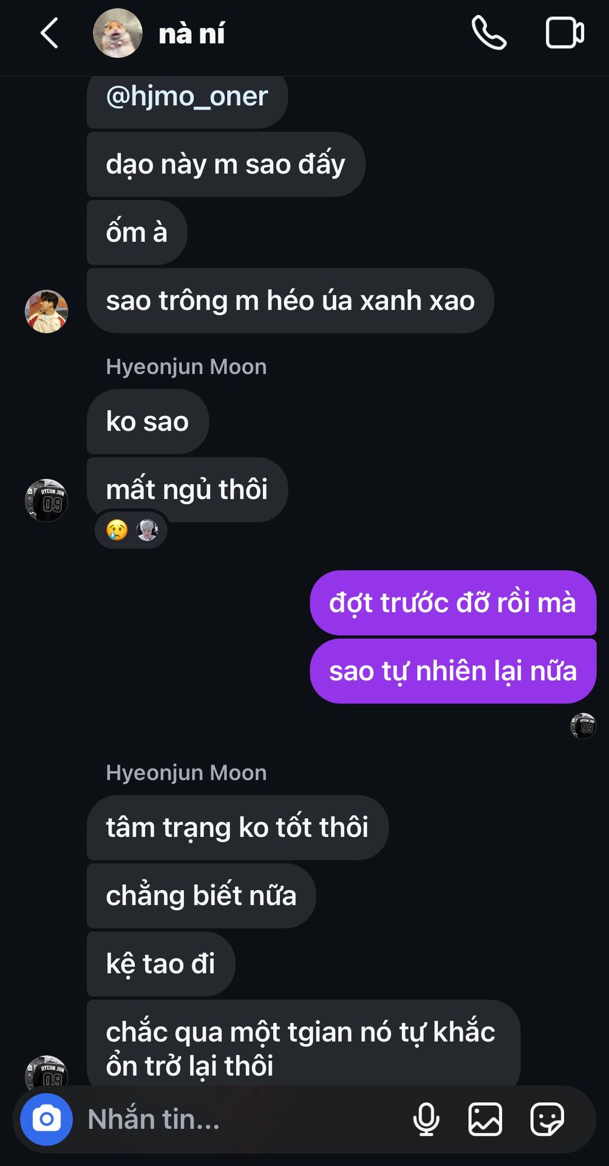Screen dimensions: 609x1166
Task: Tap the "tâm trạng ko tốt thôi" message
Action: tap(237, 827)
